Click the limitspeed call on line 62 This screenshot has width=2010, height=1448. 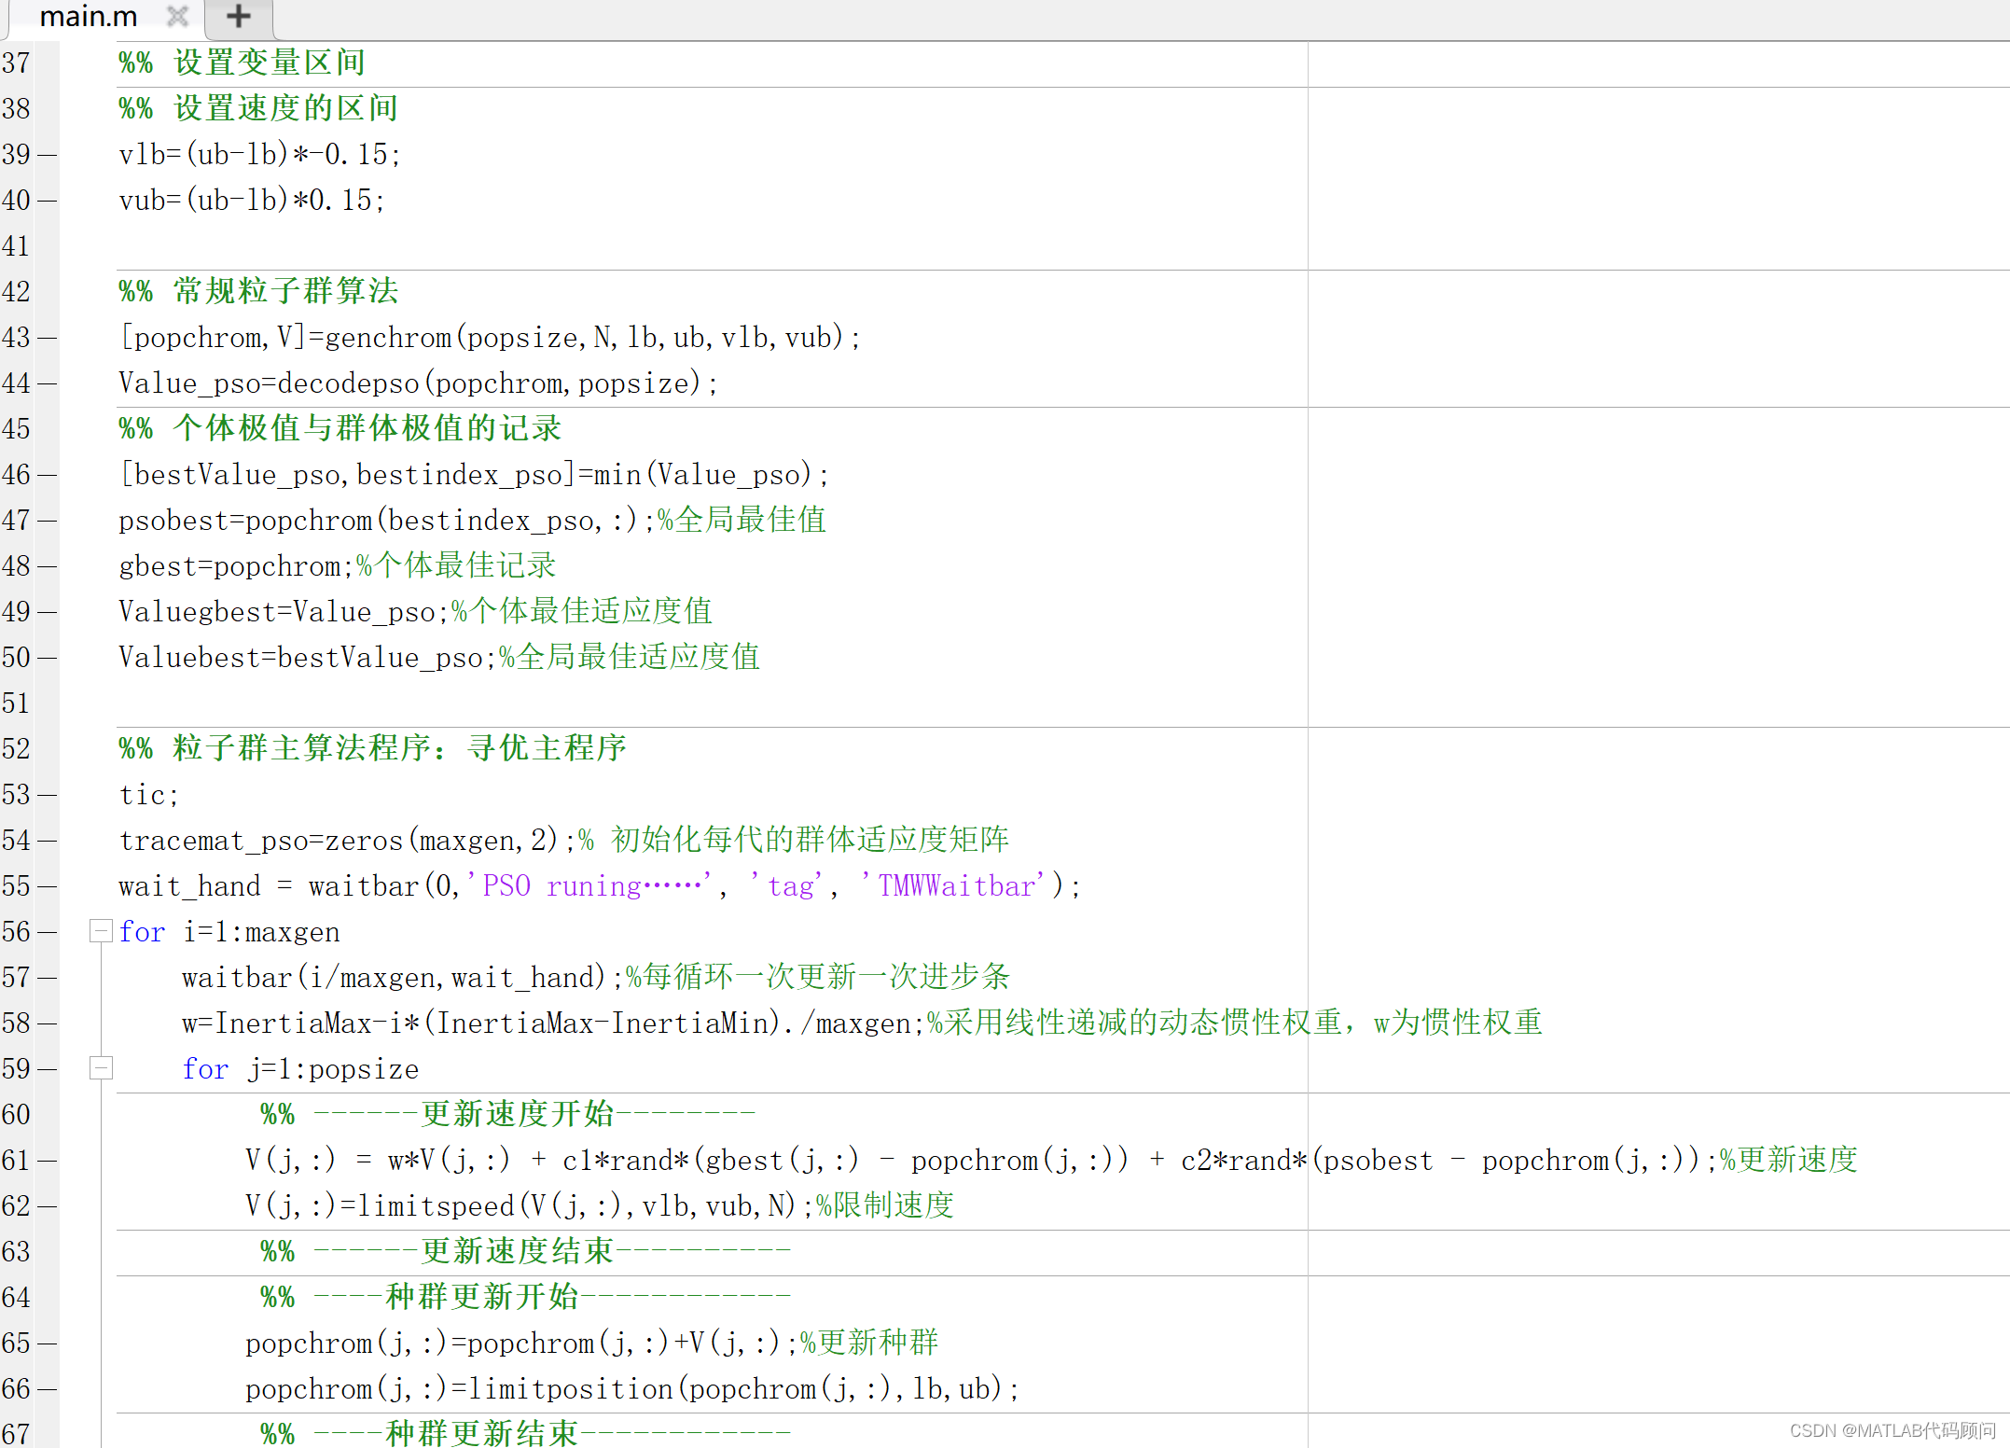pos(438,1205)
